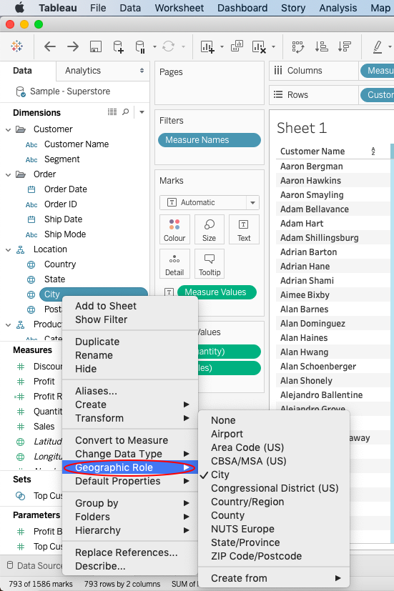Open the Default Properties submenu
Image resolution: width=394 pixels, height=591 pixels.
130,481
